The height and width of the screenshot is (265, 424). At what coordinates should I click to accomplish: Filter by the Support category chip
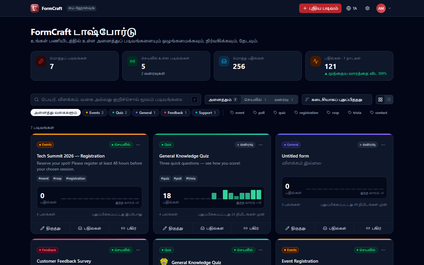pos(206,113)
